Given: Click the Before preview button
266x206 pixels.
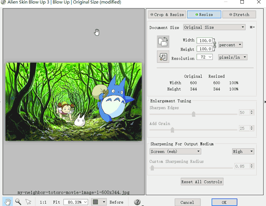Looking at the screenshot, I should tap(116, 202).
